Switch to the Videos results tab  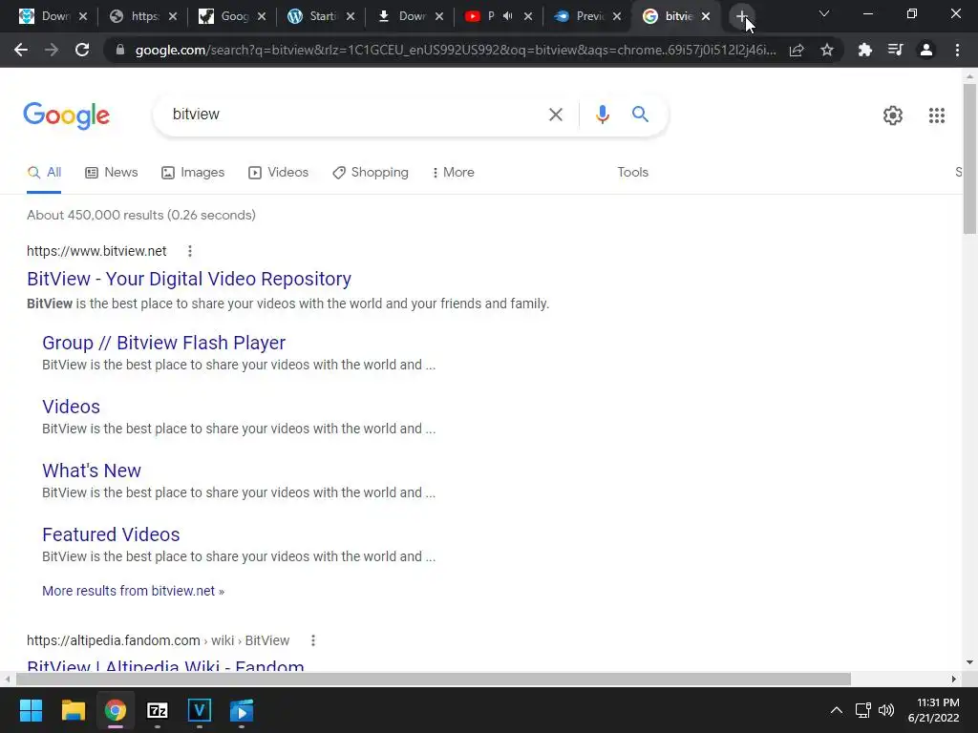278,173
